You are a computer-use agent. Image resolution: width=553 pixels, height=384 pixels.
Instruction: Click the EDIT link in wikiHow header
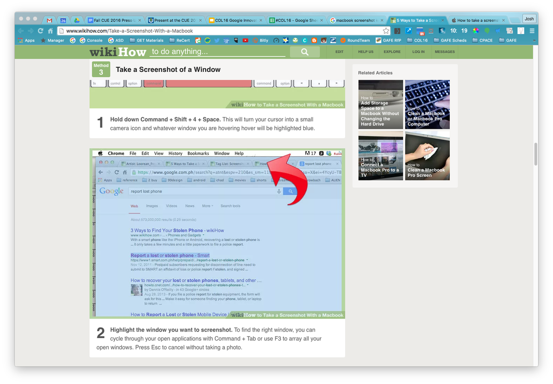[340, 52]
